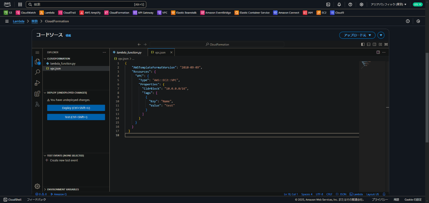The height and width of the screenshot is (203, 429).
Task: Click the Deploy (Ctrl+Shift+U) button
Action: tap(76, 108)
